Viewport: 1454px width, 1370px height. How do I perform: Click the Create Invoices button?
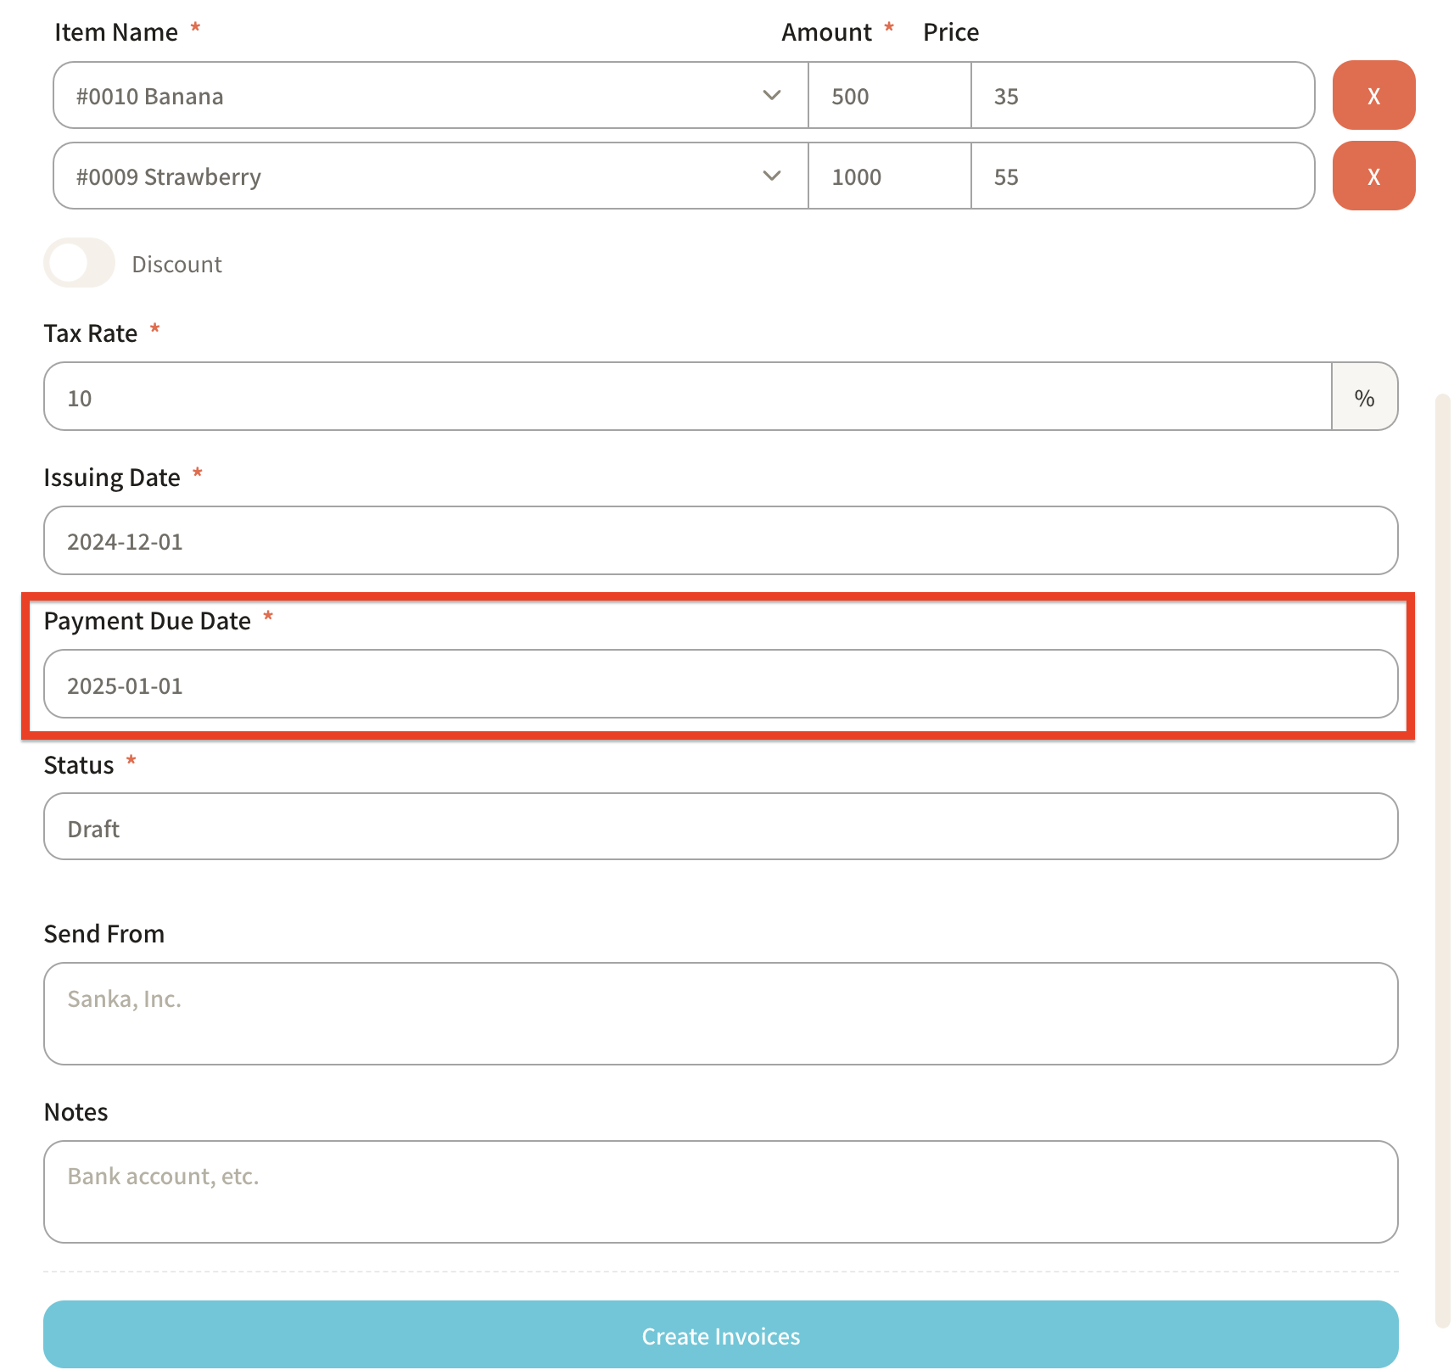tap(719, 1334)
